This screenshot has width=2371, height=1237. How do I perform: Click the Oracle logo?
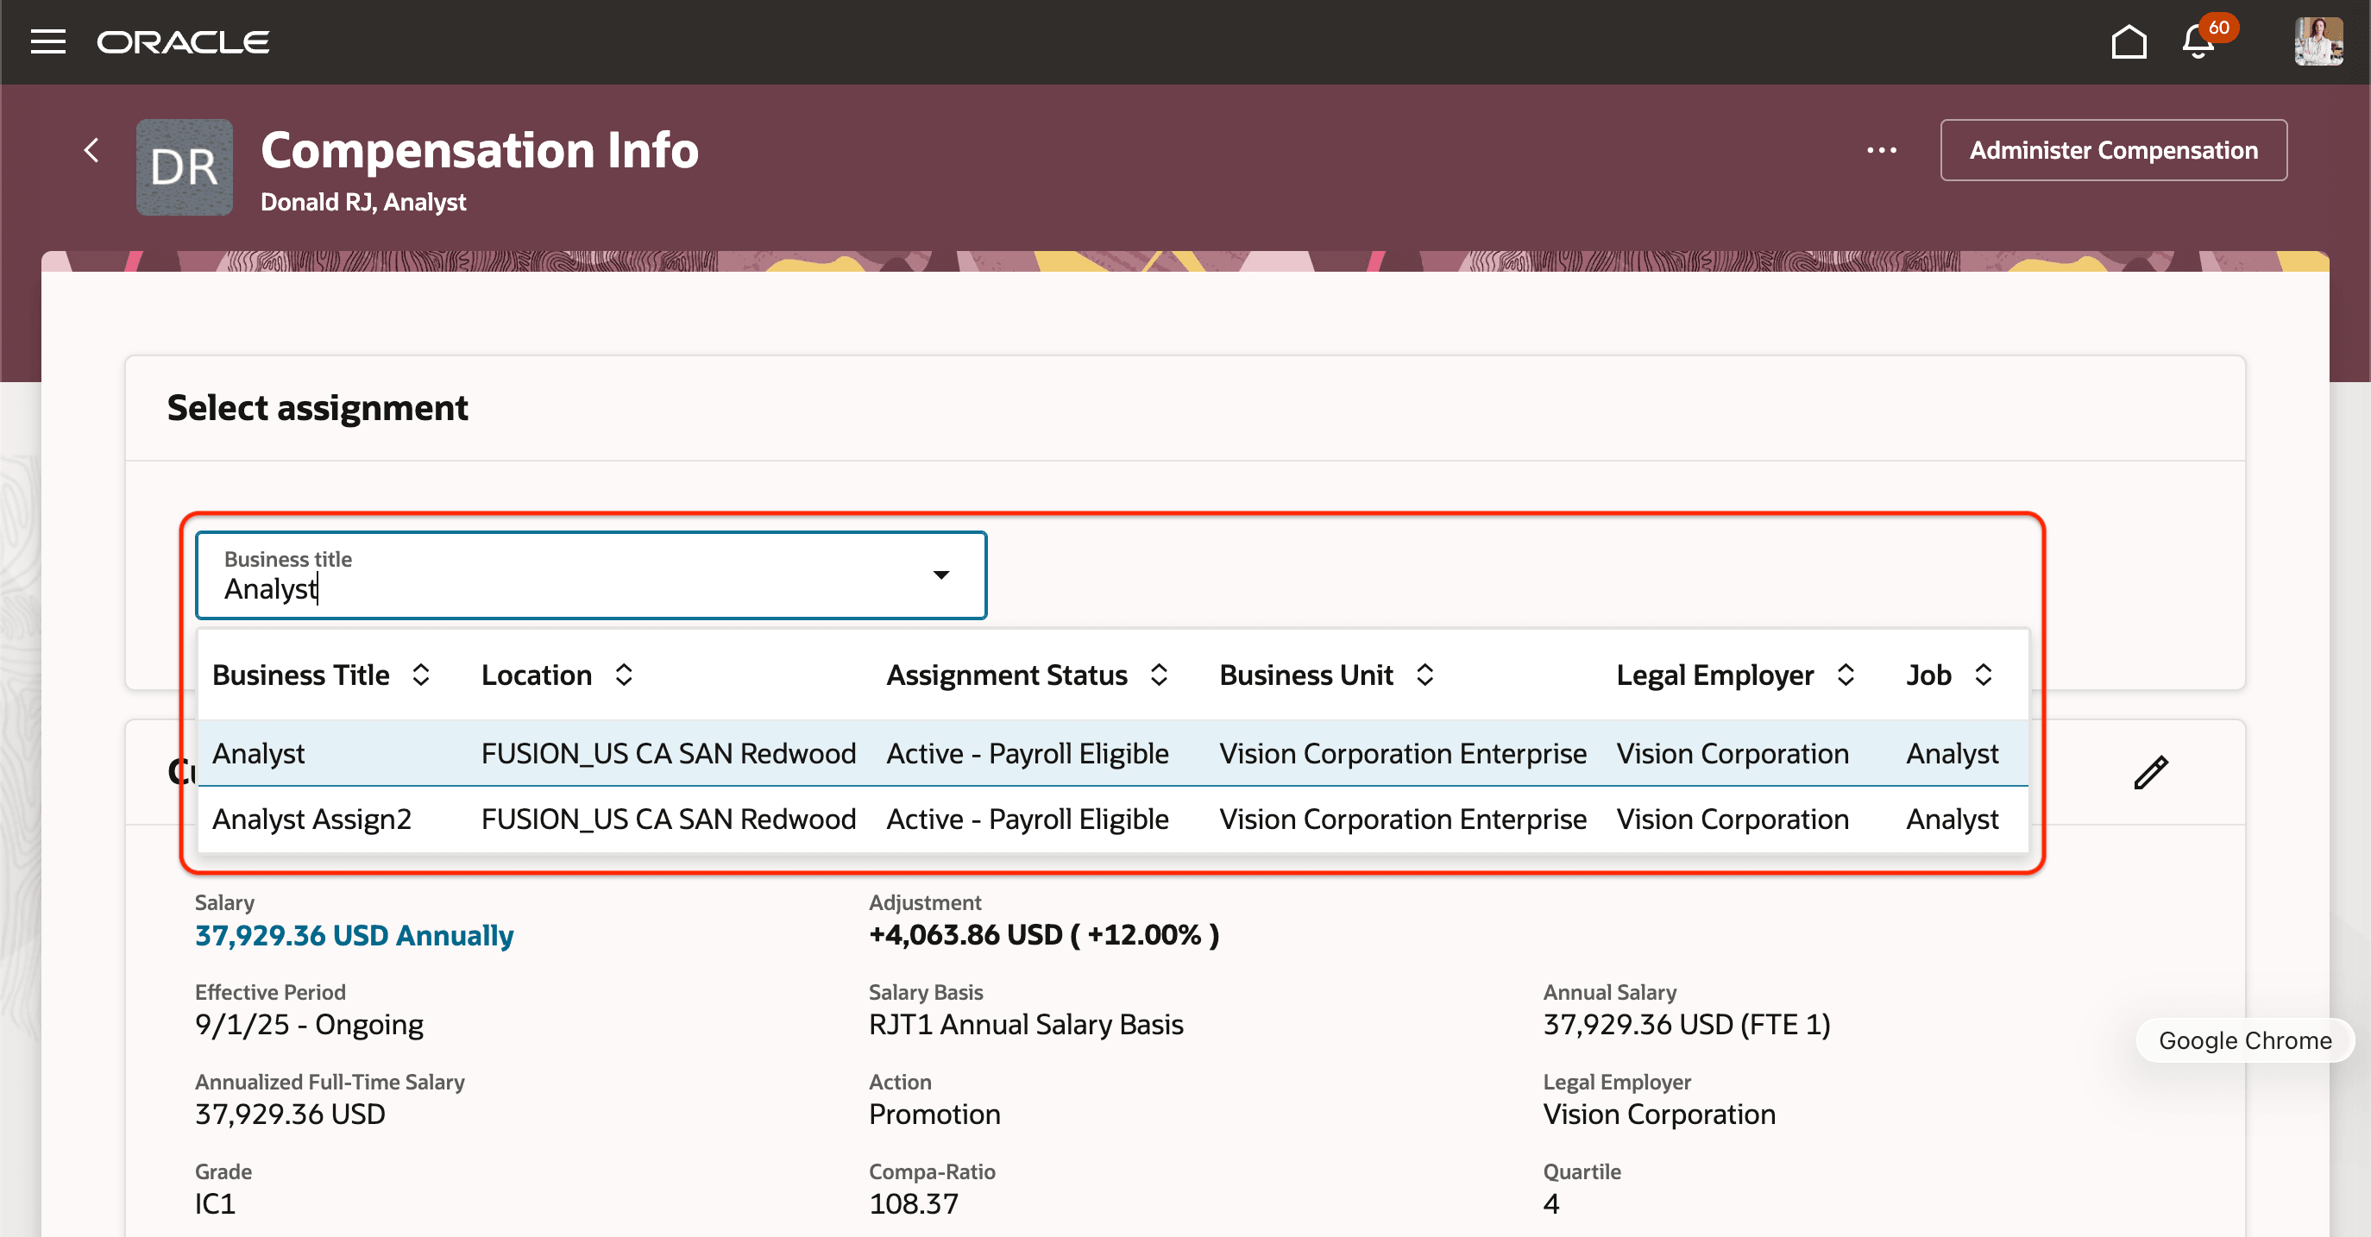(183, 42)
